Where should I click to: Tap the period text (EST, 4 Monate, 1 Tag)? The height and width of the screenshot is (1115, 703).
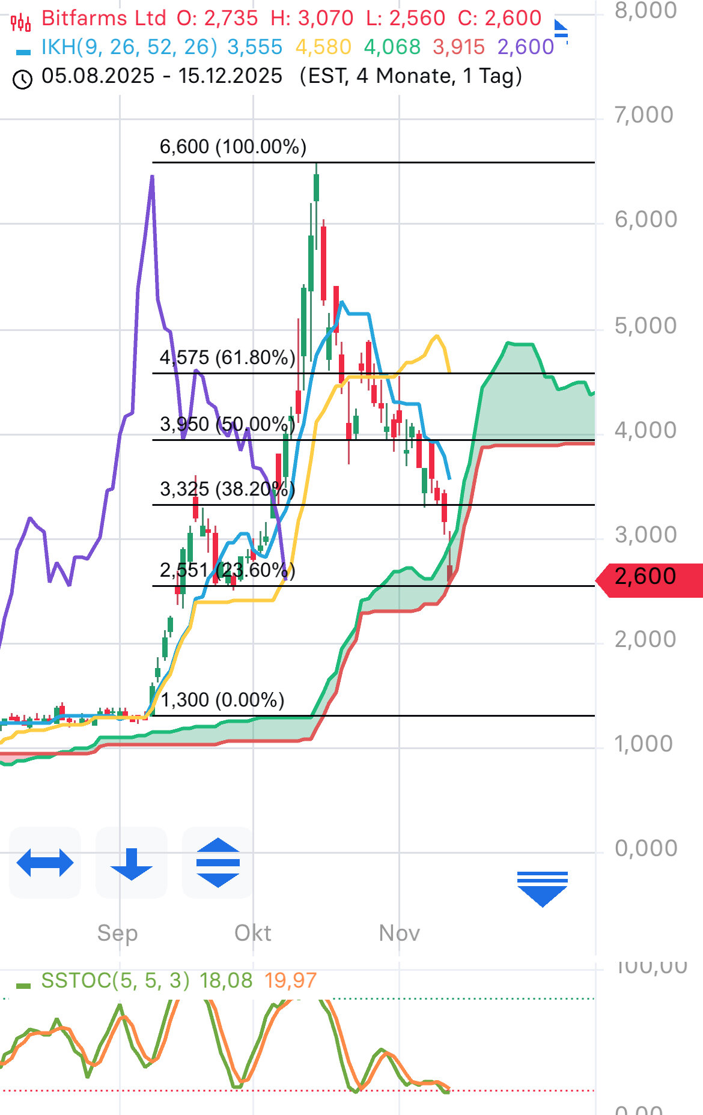(x=410, y=76)
